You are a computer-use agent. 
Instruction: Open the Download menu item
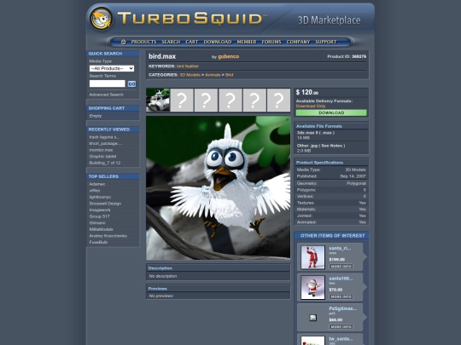(218, 42)
